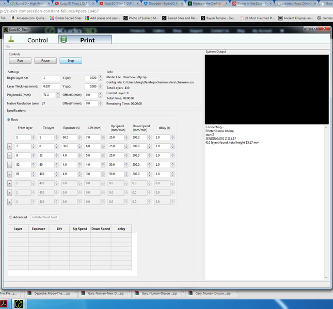Open the File menu
This screenshot has height=309, width=333.
click(x=8, y=47)
